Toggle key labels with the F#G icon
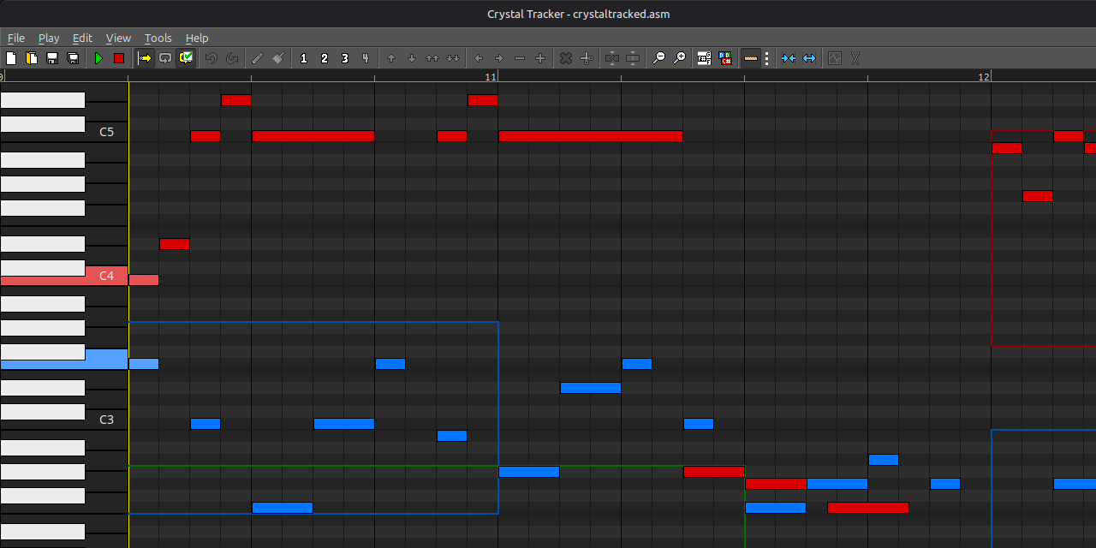Viewport: 1096px width, 548px height. pos(703,58)
